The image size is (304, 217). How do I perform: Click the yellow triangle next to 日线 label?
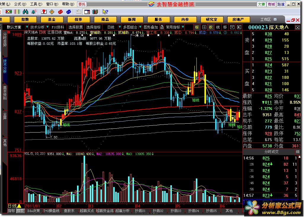click(x=19, y=206)
